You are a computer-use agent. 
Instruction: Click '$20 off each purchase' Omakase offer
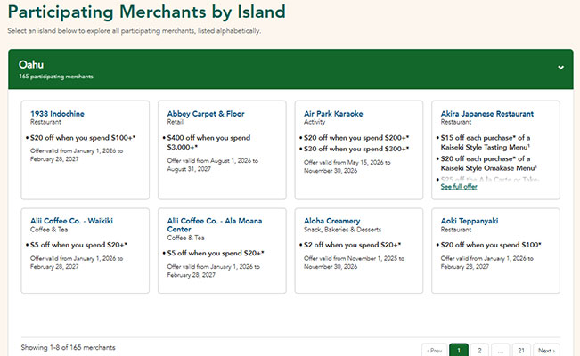tap(488, 164)
